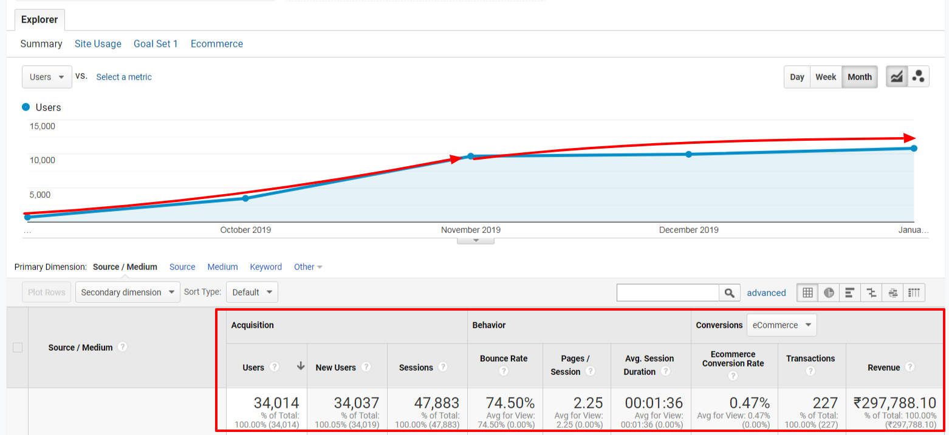949x435 pixels.
Task: Click Select a metric link
Action: point(124,77)
